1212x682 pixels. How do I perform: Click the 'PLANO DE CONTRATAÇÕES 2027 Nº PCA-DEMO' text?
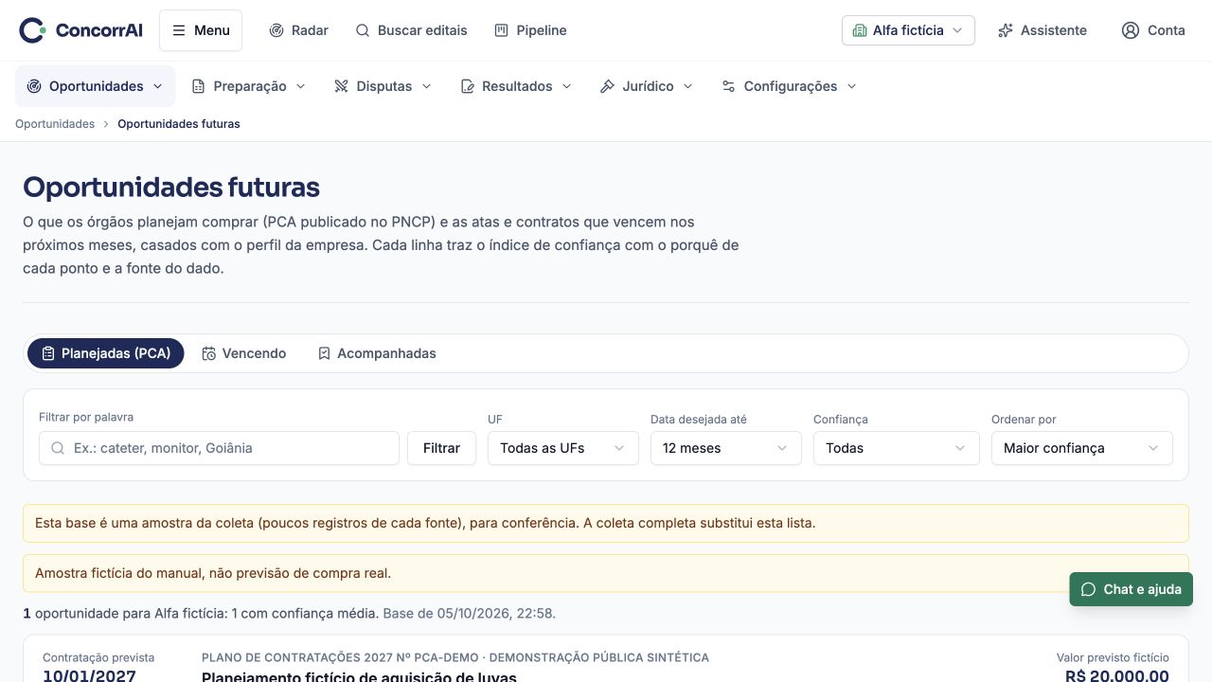[341, 657]
